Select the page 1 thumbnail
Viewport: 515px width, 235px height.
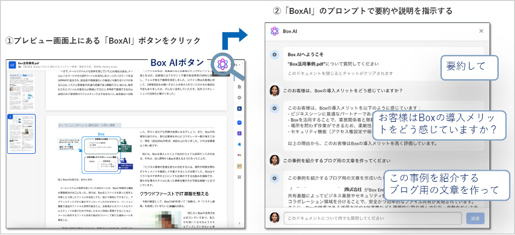coord(21,92)
